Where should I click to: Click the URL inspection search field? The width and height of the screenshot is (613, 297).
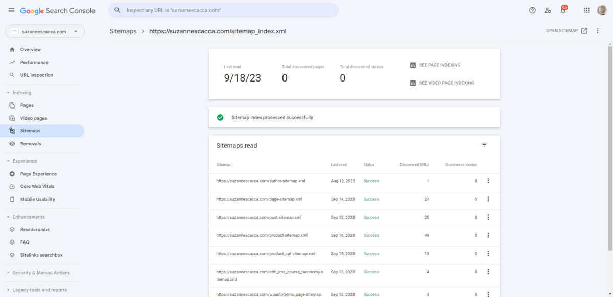click(x=223, y=10)
